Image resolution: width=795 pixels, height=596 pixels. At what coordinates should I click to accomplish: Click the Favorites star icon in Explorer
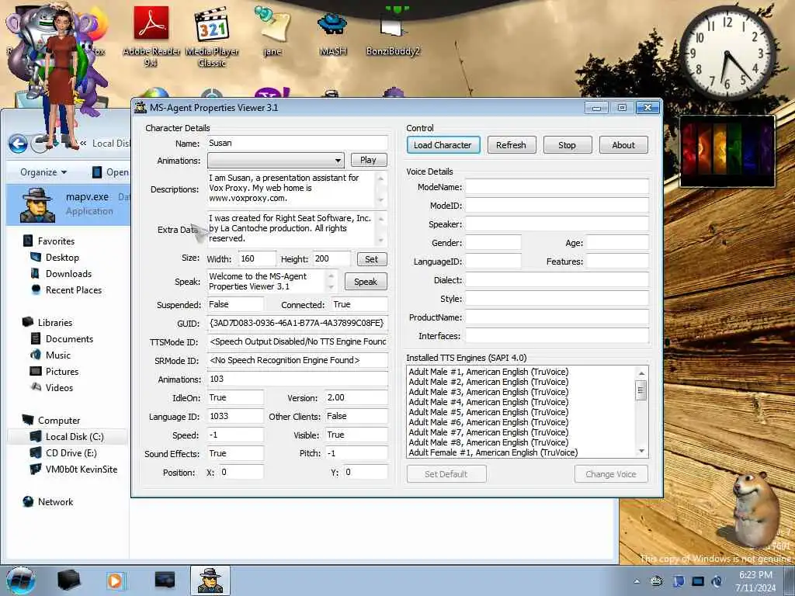[29, 241]
